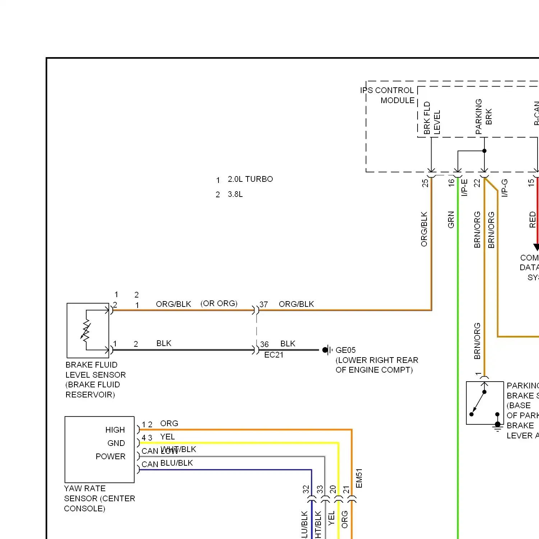Select pin 32 of connector EM51
The height and width of the screenshot is (539, 539).
pos(306,489)
